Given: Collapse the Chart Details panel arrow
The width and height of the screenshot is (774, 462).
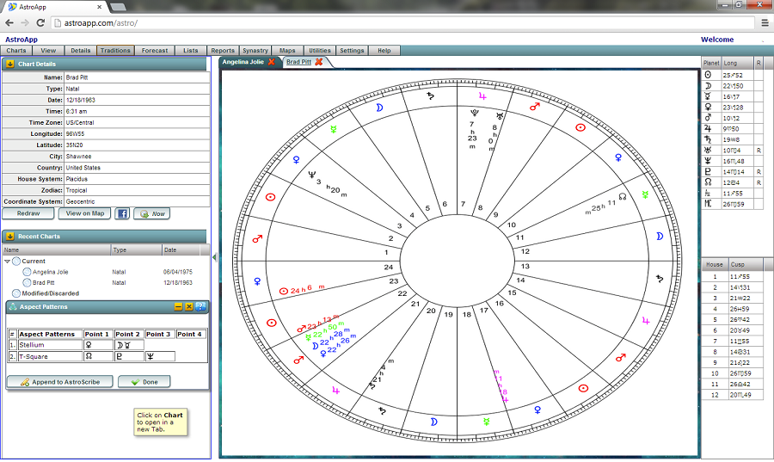Looking at the screenshot, I should click(x=10, y=64).
